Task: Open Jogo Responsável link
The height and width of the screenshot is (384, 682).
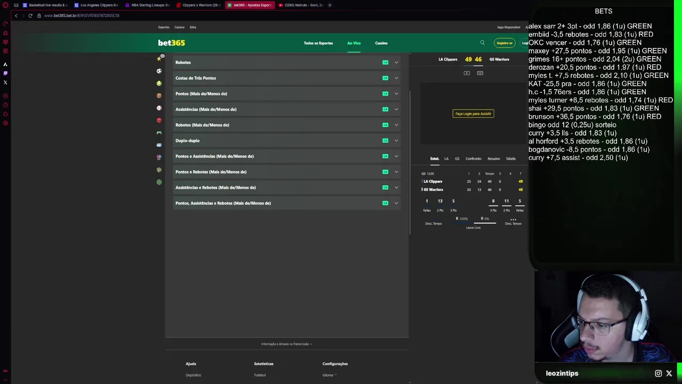Action: point(508,27)
